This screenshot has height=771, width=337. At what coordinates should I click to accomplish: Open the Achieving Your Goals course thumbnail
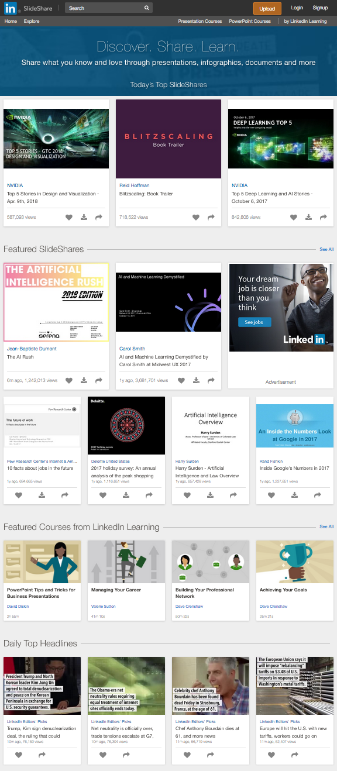295,562
